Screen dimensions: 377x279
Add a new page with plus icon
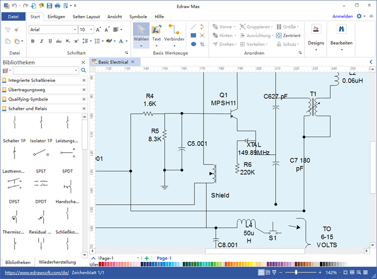coord(146,259)
